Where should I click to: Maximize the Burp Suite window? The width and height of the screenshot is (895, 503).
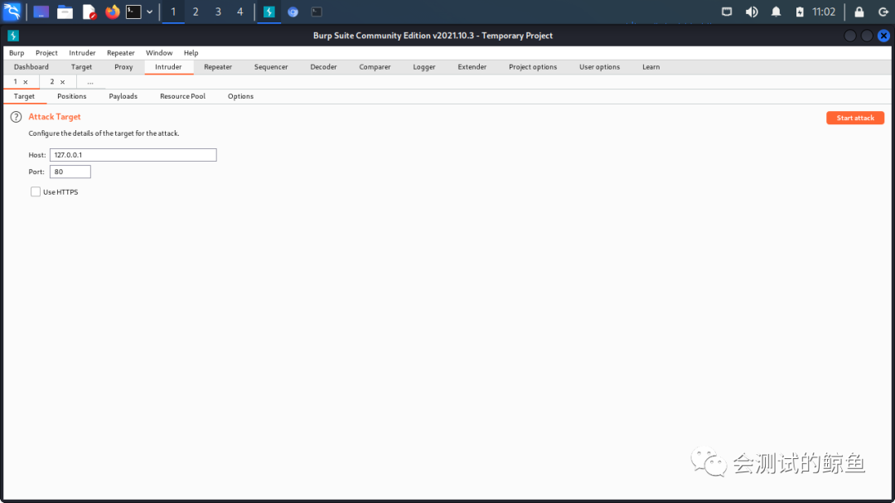[x=867, y=36]
